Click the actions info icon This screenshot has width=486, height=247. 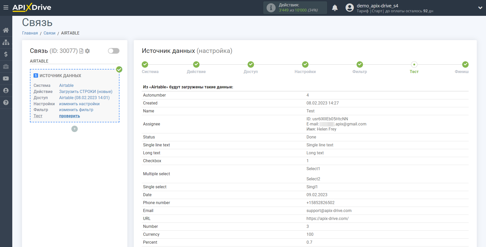pyautogui.click(x=271, y=8)
